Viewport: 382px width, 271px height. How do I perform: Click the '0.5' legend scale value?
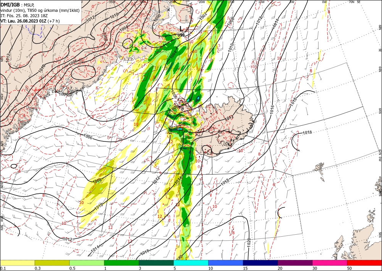click(x=72, y=268)
